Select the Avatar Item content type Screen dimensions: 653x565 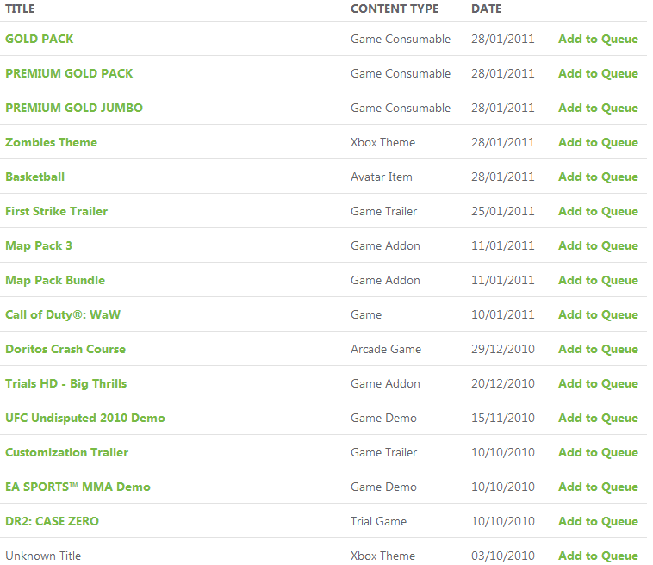381,177
